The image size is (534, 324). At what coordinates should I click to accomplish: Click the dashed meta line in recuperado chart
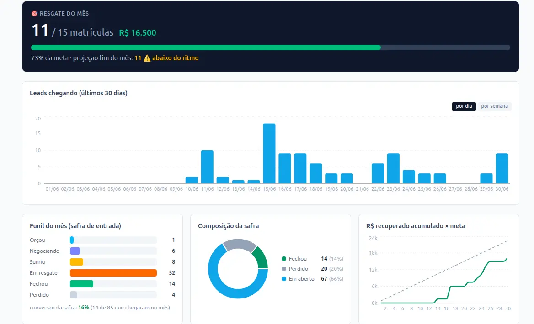tap(444, 271)
